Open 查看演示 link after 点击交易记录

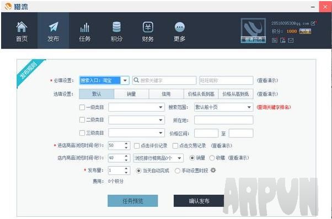click(222, 146)
